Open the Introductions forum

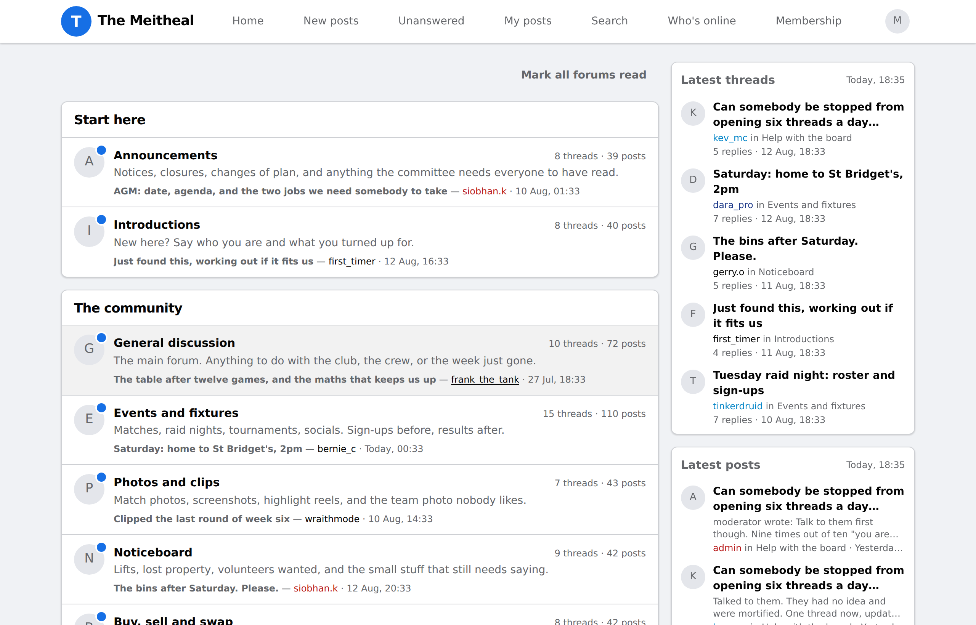pos(157,225)
